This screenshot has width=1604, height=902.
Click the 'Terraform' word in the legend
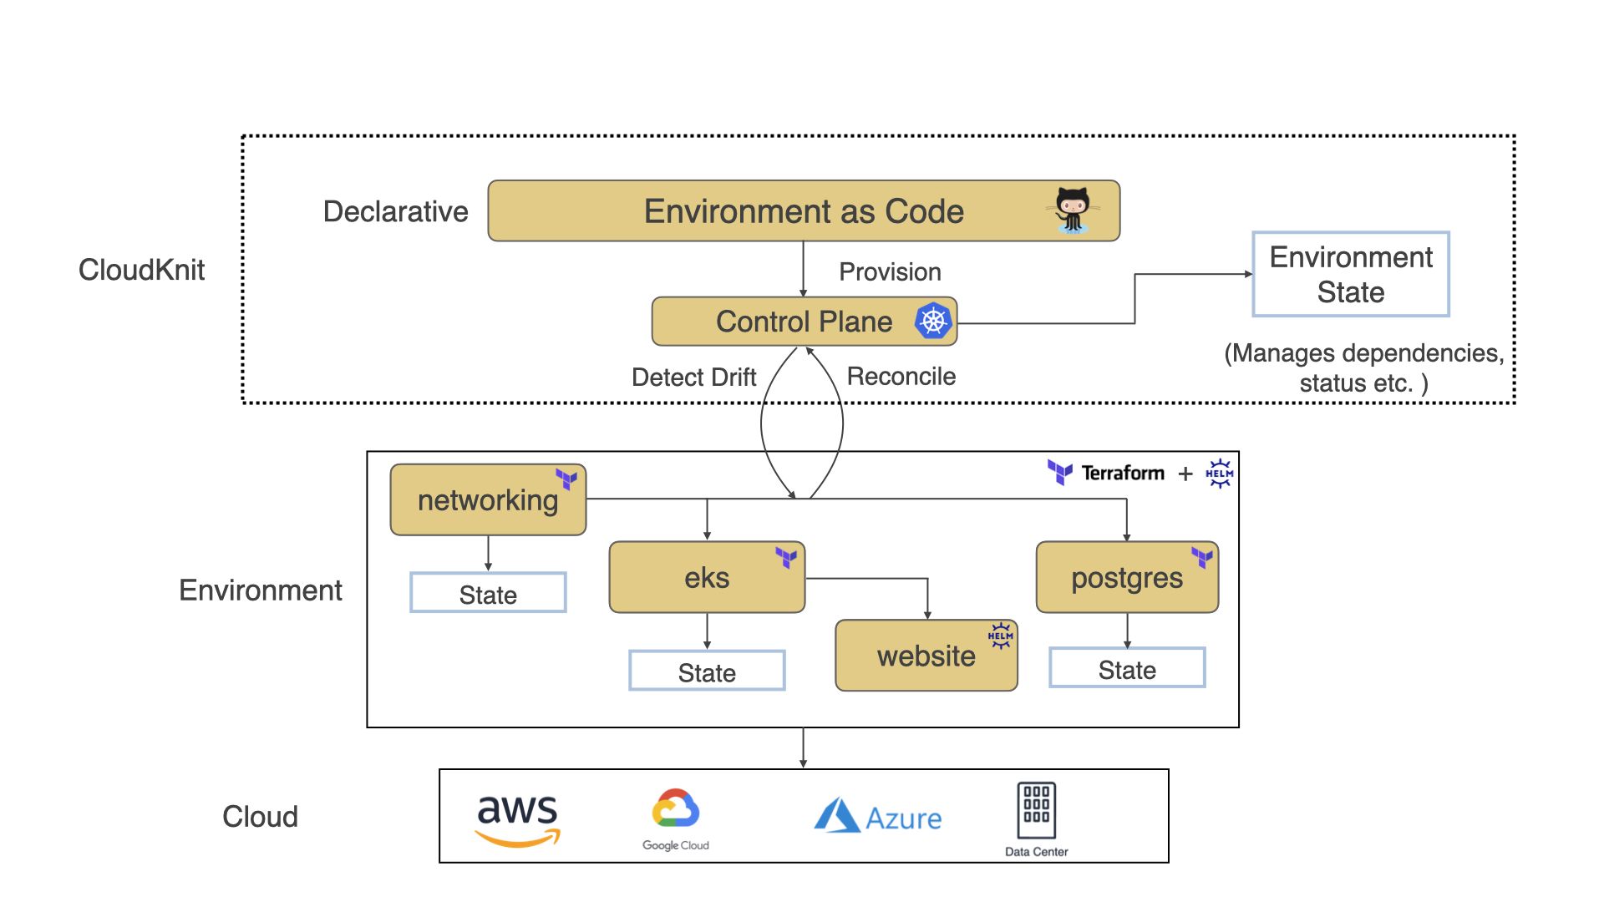tap(1123, 474)
